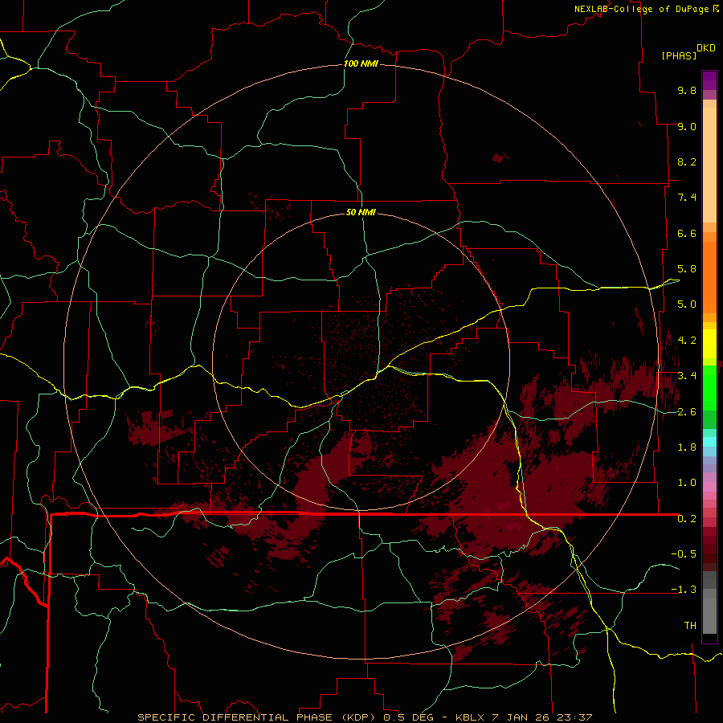Click the -1.3 legend value

[x=684, y=590]
